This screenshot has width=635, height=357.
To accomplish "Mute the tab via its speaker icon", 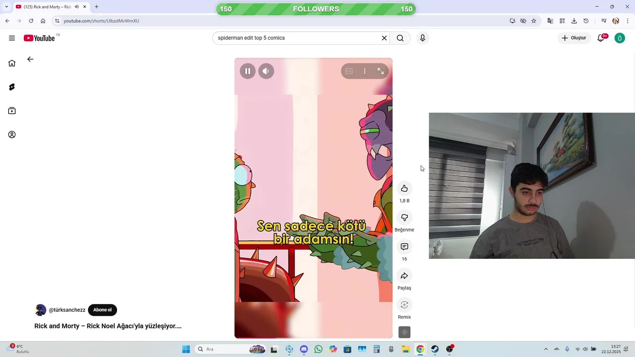I will [x=76, y=7].
